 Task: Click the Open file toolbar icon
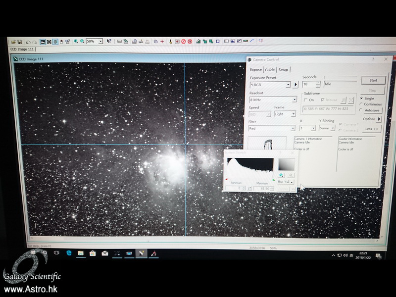tap(13, 42)
